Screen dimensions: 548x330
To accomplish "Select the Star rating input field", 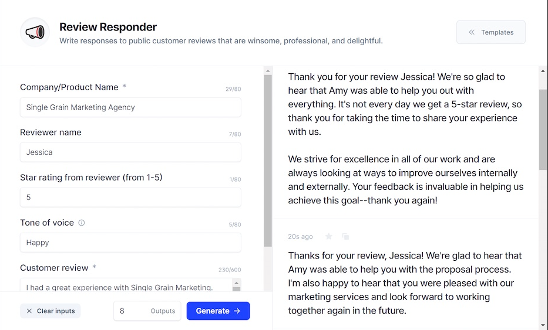I will click(x=130, y=198).
